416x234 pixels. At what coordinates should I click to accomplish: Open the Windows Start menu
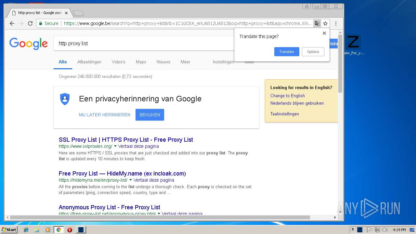[x=9, y=229]
